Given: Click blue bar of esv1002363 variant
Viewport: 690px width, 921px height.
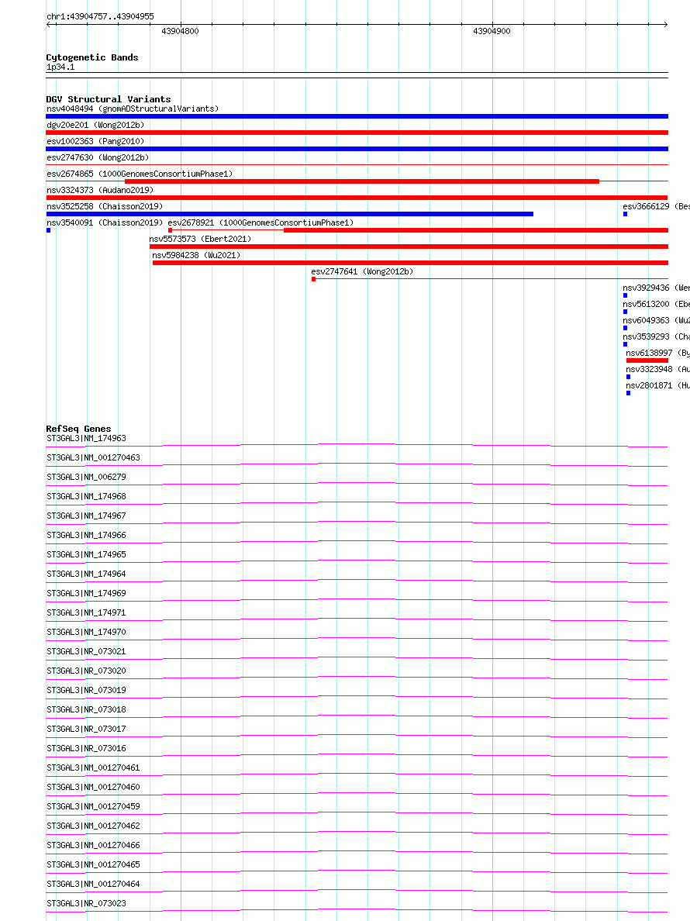Looking at the screenshot, I should point(357,149).
